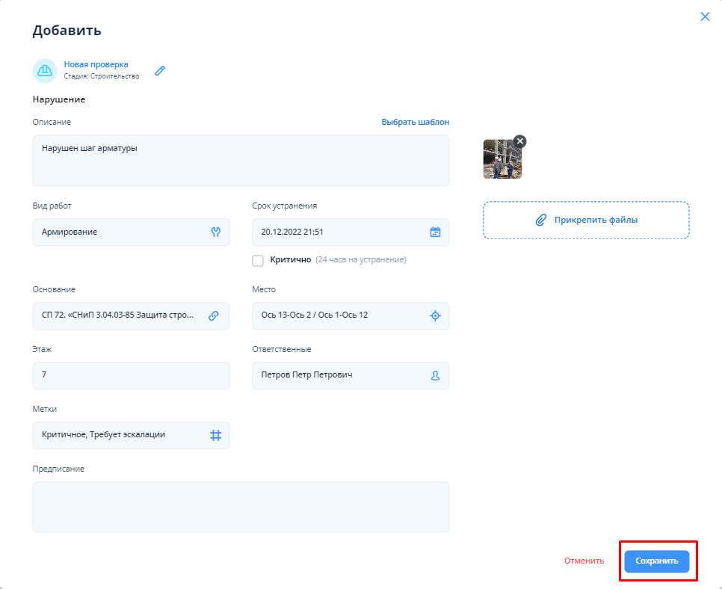Click the person icon in Ответственные field

point(435,375)
